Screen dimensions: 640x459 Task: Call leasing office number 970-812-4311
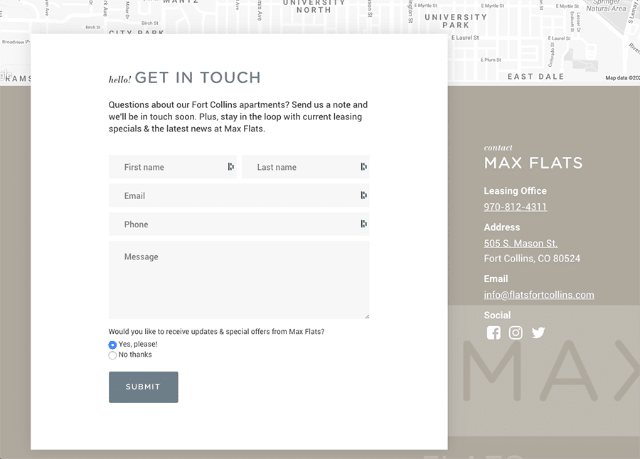tap(515, 207)
